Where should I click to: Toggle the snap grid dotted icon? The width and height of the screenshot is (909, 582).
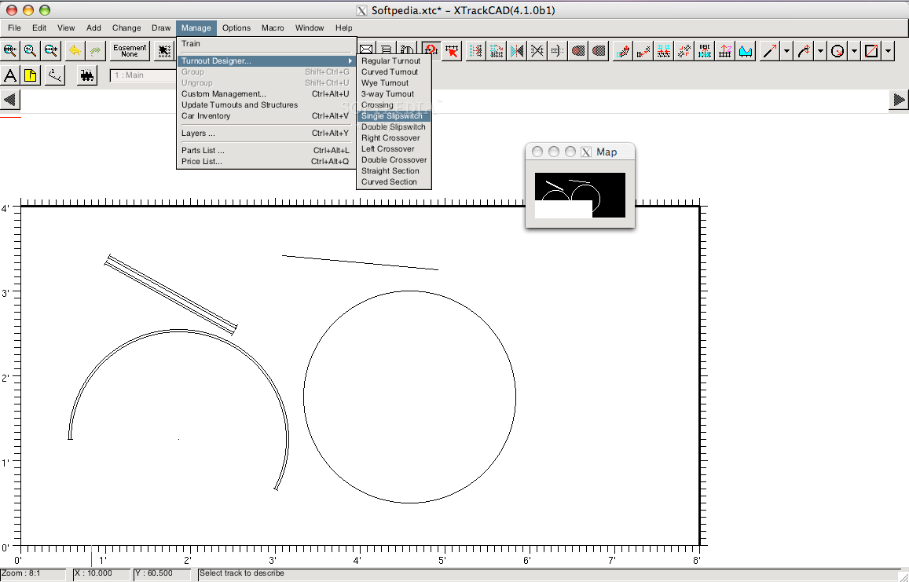click(165, 51)
